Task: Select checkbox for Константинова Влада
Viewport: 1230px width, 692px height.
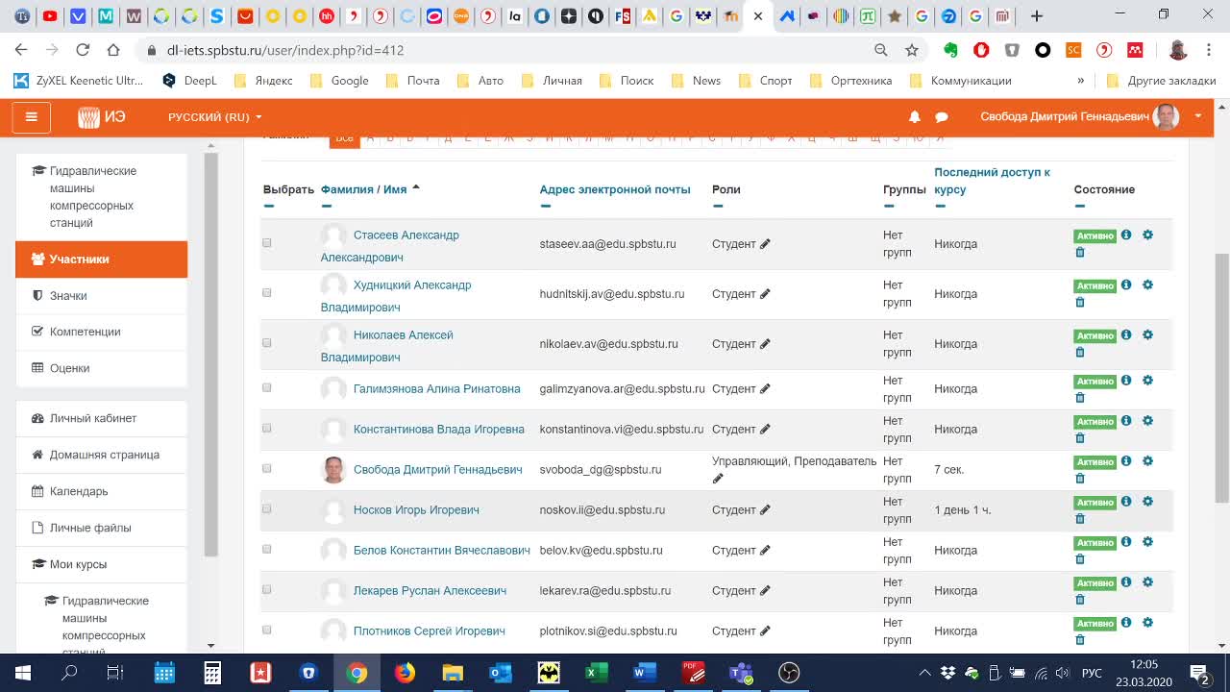Action: 267,429
